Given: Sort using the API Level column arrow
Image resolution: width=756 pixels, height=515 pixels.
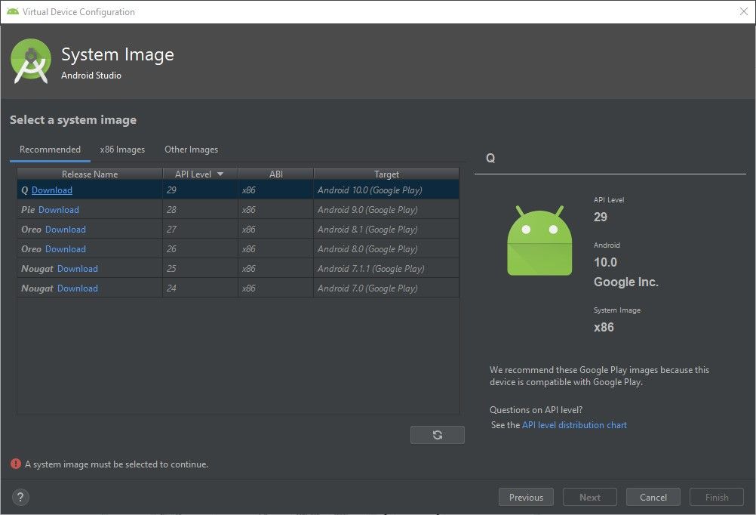Looking at the screenshot, I should tap(220, 173).
